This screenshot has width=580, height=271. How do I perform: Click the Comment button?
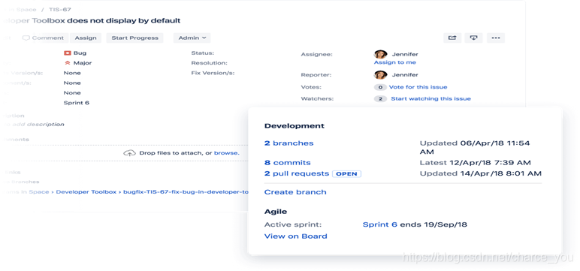44,38
